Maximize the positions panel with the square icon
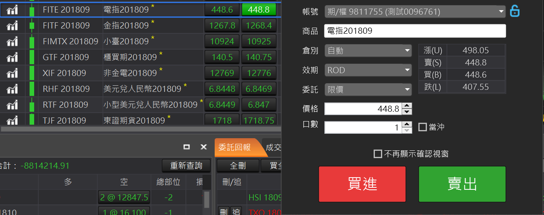 187,147
